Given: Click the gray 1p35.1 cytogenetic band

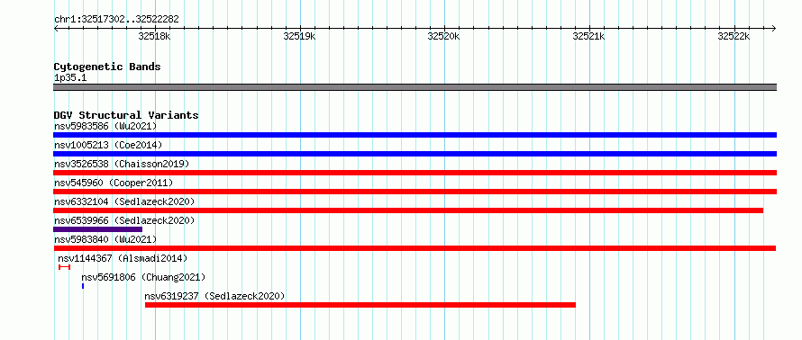Looking at the screenshot, I should click(415, 87).
